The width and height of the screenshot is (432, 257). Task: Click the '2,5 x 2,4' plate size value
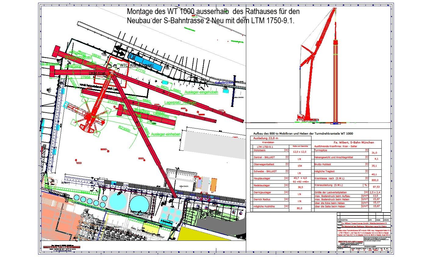coord(375,192)
